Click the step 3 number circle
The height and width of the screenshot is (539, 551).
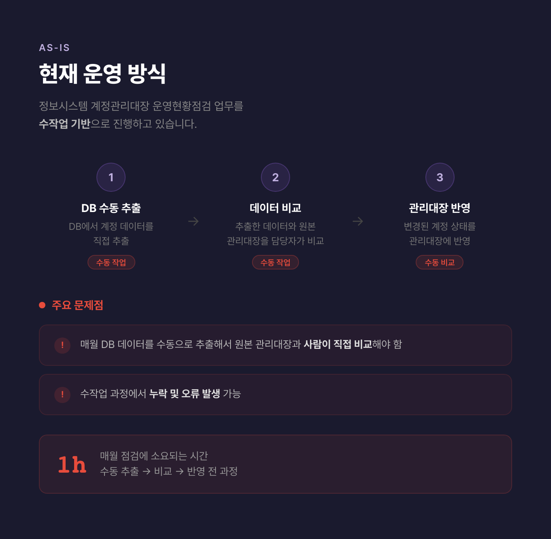[440, 177]
